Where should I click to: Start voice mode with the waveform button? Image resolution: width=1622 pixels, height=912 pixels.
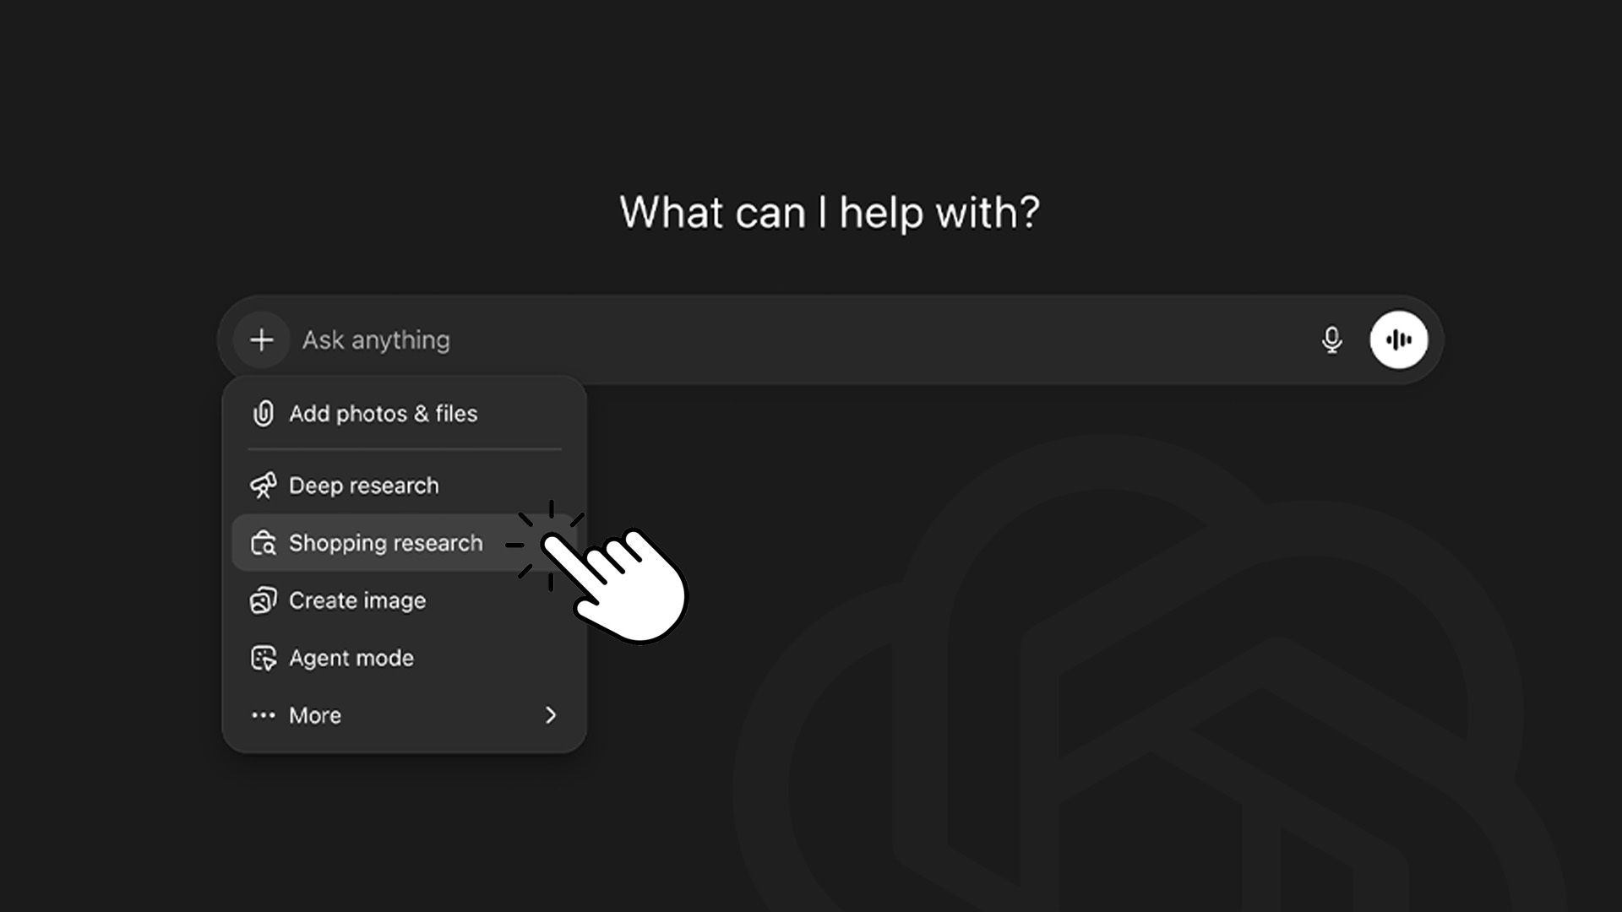(x=1398, y=340)
